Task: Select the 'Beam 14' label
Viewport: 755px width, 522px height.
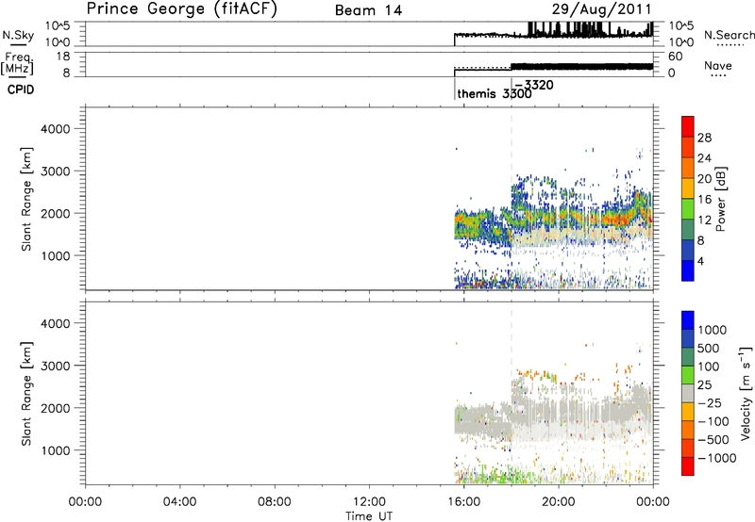Action: [x=368, y=10]
